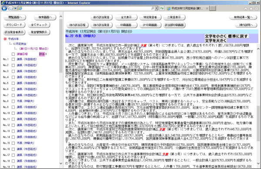Check the box for No.1 議長 entry
The height and width of the screenshot is (169, 261).
click(x=13, y=60)
